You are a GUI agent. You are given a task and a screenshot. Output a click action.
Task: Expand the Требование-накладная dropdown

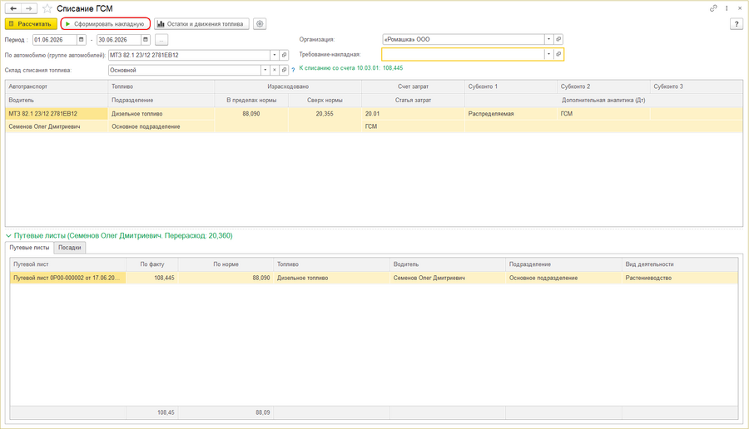[x=549, y=54]
